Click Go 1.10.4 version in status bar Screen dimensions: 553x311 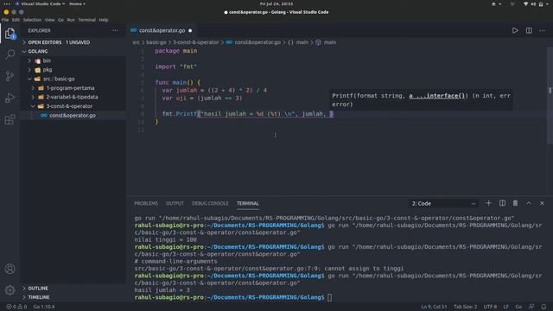click(x=44, y=307)
